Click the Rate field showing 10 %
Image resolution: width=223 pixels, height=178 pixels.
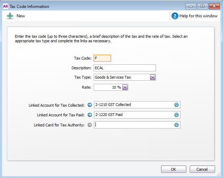108,87
